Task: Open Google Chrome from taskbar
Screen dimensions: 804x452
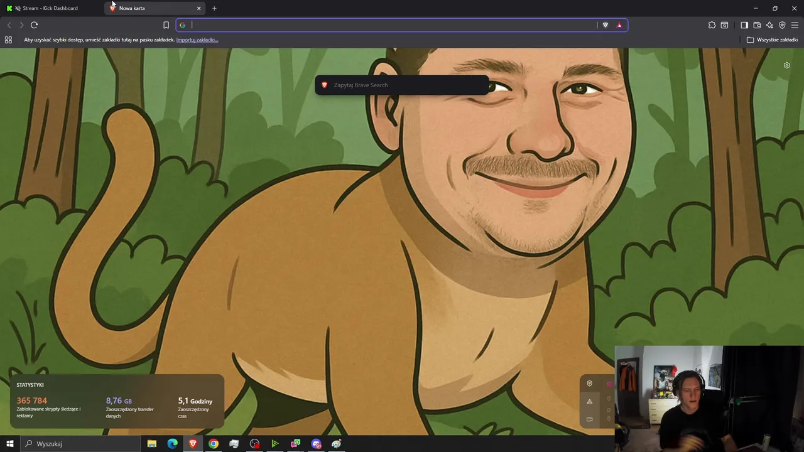Action: click(214, 444)
